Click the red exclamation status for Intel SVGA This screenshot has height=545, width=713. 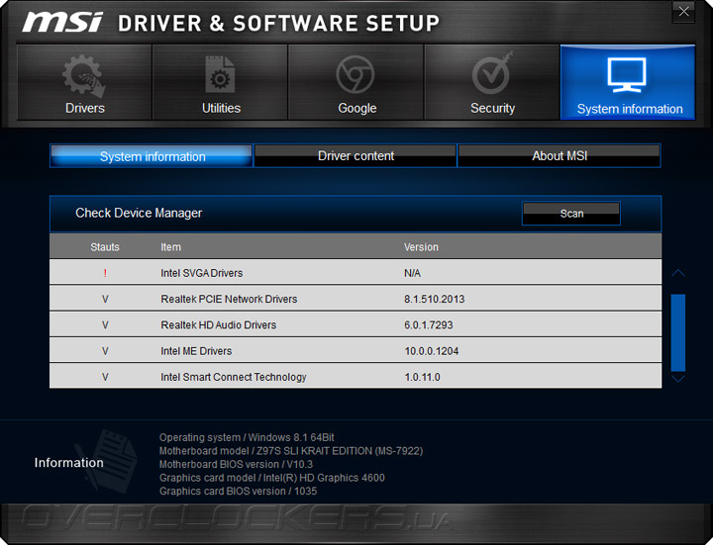click(105, 273)
